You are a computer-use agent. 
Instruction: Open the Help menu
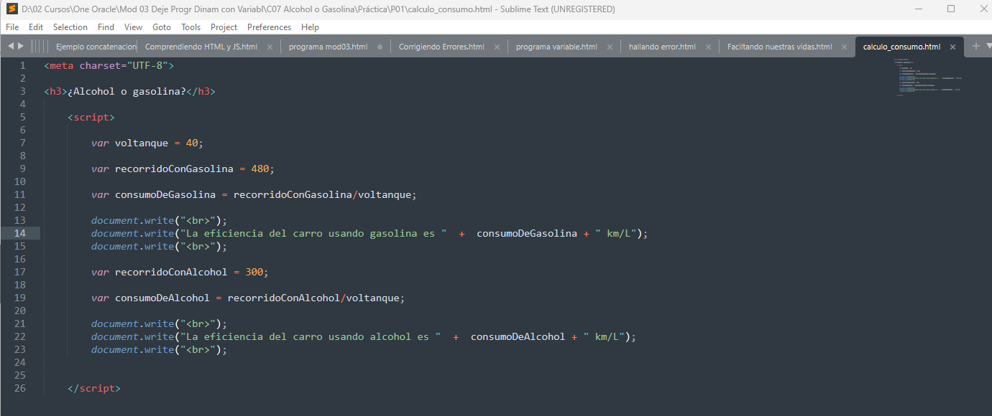[310, 27]
